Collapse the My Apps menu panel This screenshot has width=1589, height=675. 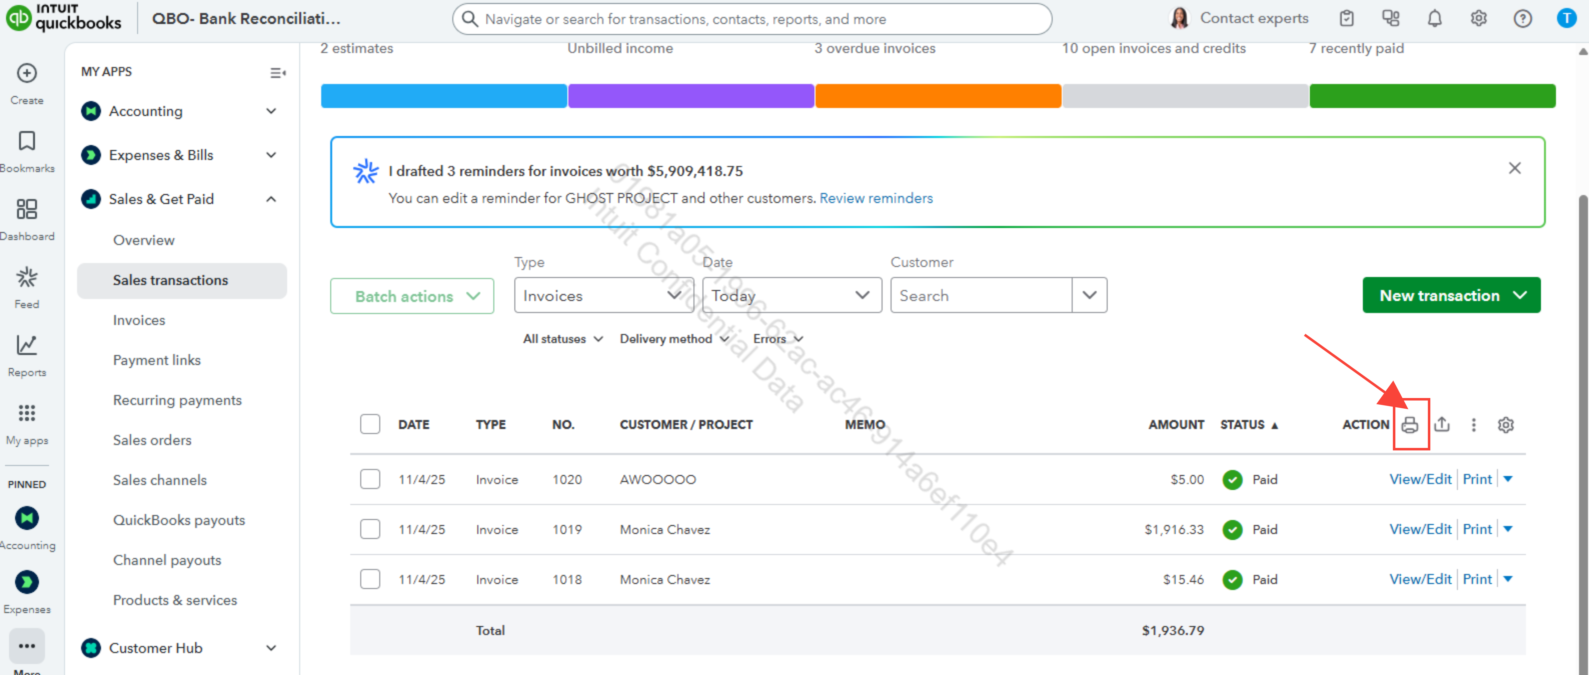(x=278, y=73)
